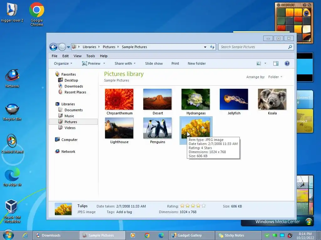Click the Explorer Forward arrow button
The image size is (321, 240).
[x=62, y=47]
